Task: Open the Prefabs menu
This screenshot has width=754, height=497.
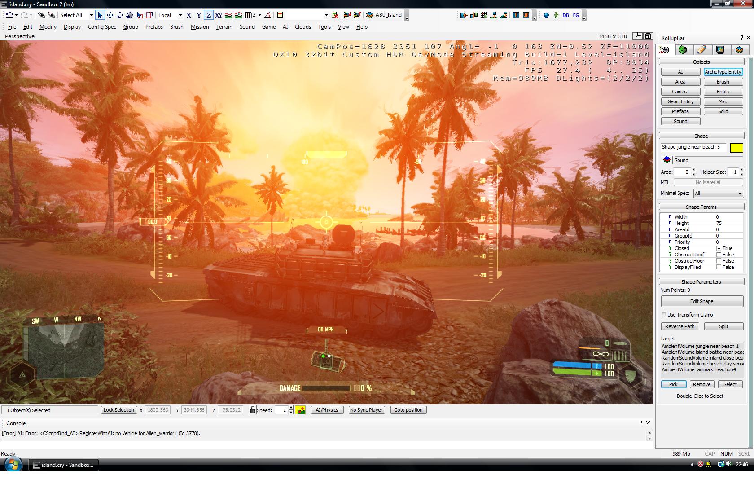Action: (x=154, y=27)
